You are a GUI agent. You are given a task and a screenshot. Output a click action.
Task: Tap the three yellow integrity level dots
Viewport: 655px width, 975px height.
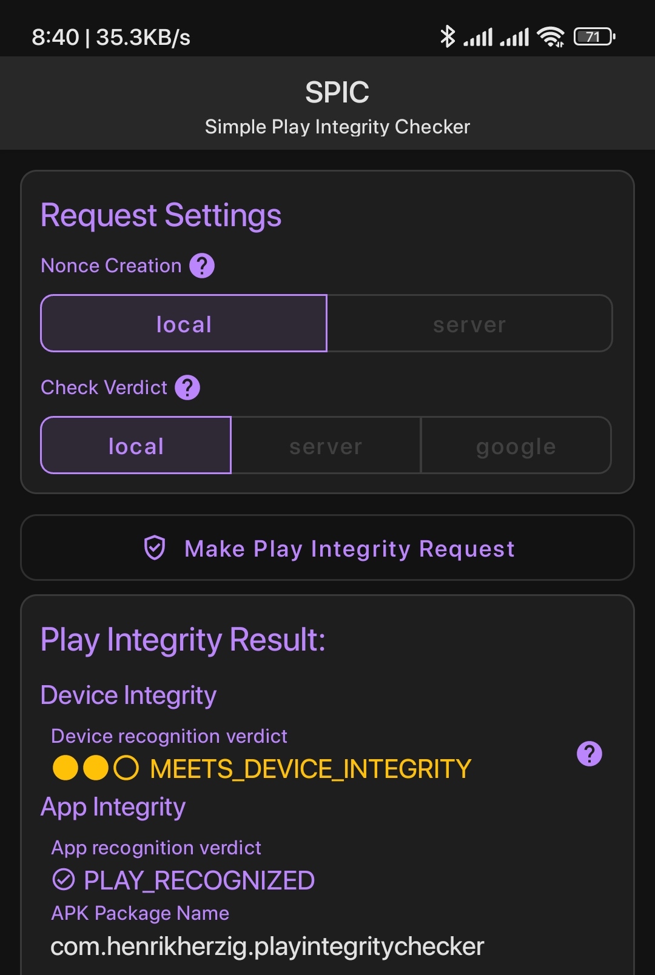click(x=96, y=768)
